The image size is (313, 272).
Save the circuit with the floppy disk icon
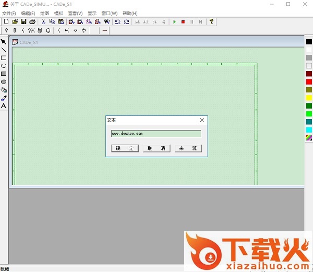point(23,21)
